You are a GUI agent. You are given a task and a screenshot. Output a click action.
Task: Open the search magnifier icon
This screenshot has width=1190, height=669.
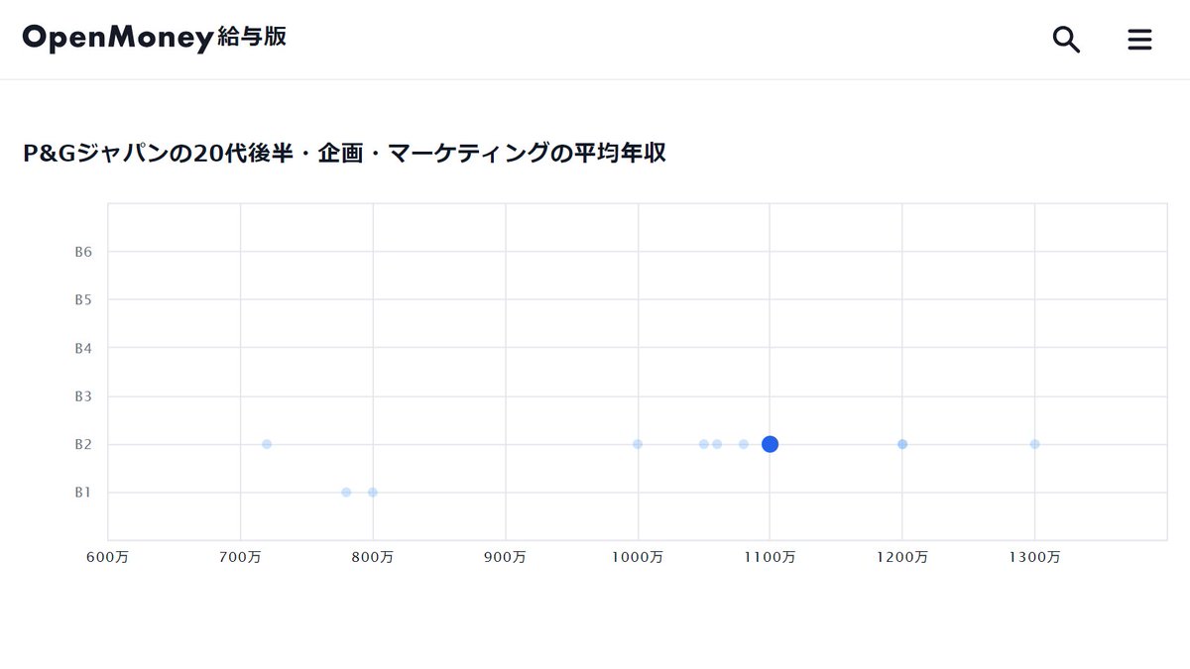[x=1066, y=40]
